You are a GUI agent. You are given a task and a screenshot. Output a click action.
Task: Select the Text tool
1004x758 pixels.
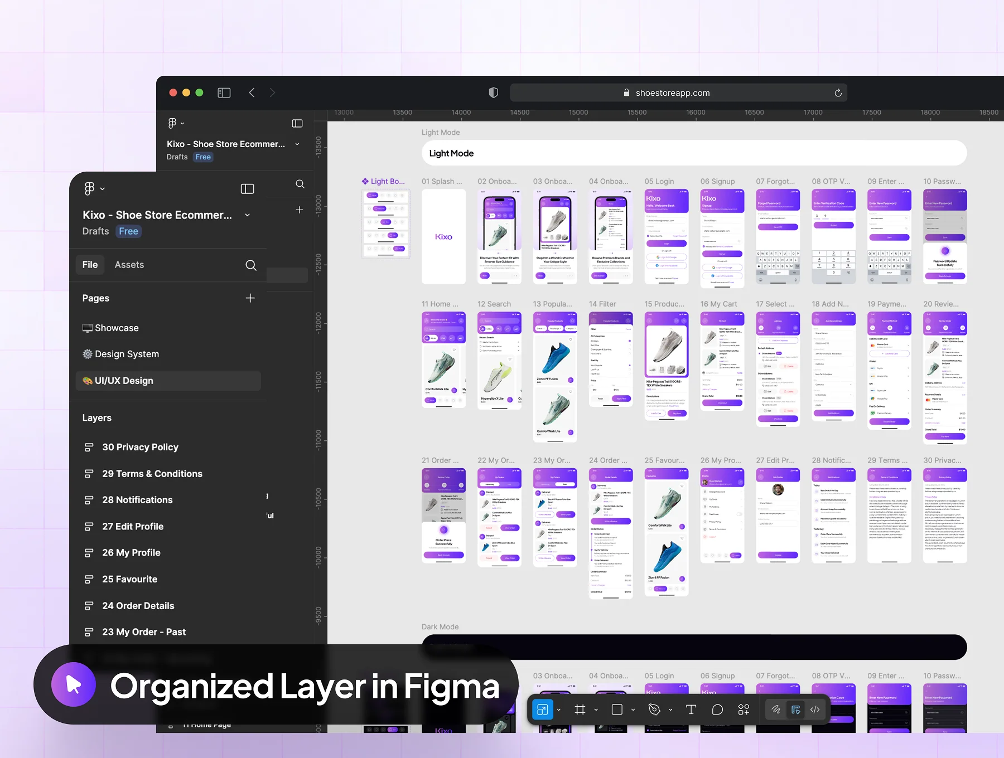coord(691,710)
